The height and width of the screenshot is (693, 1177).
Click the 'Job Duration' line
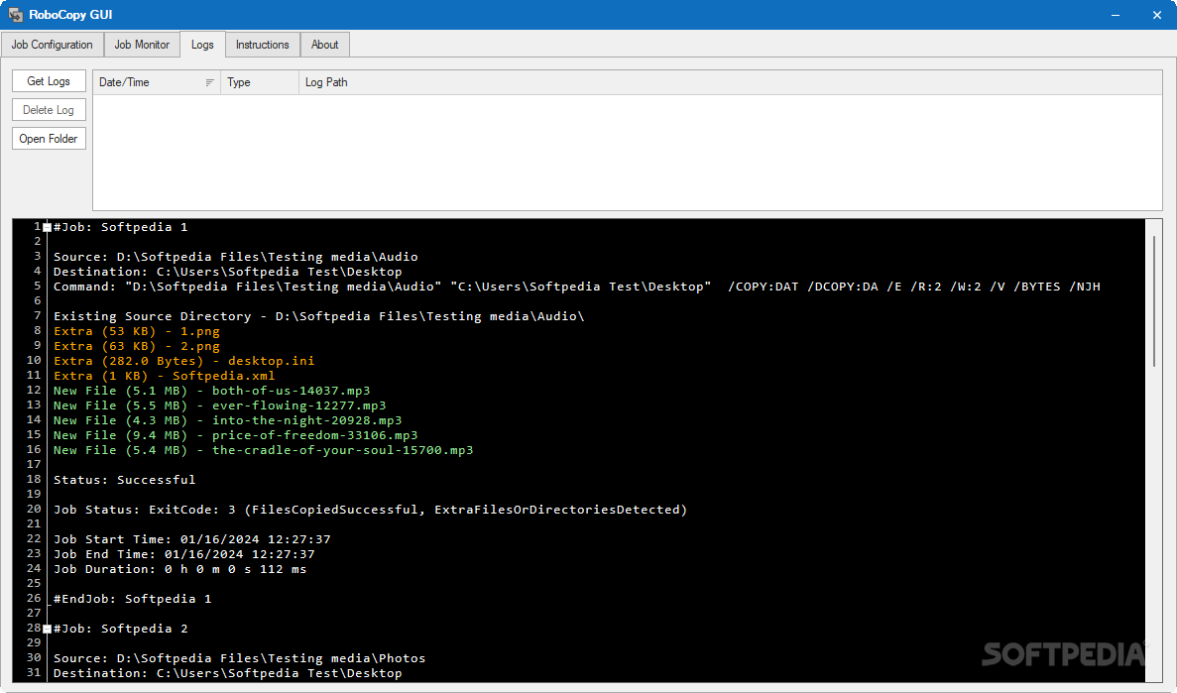coord(180,569)
